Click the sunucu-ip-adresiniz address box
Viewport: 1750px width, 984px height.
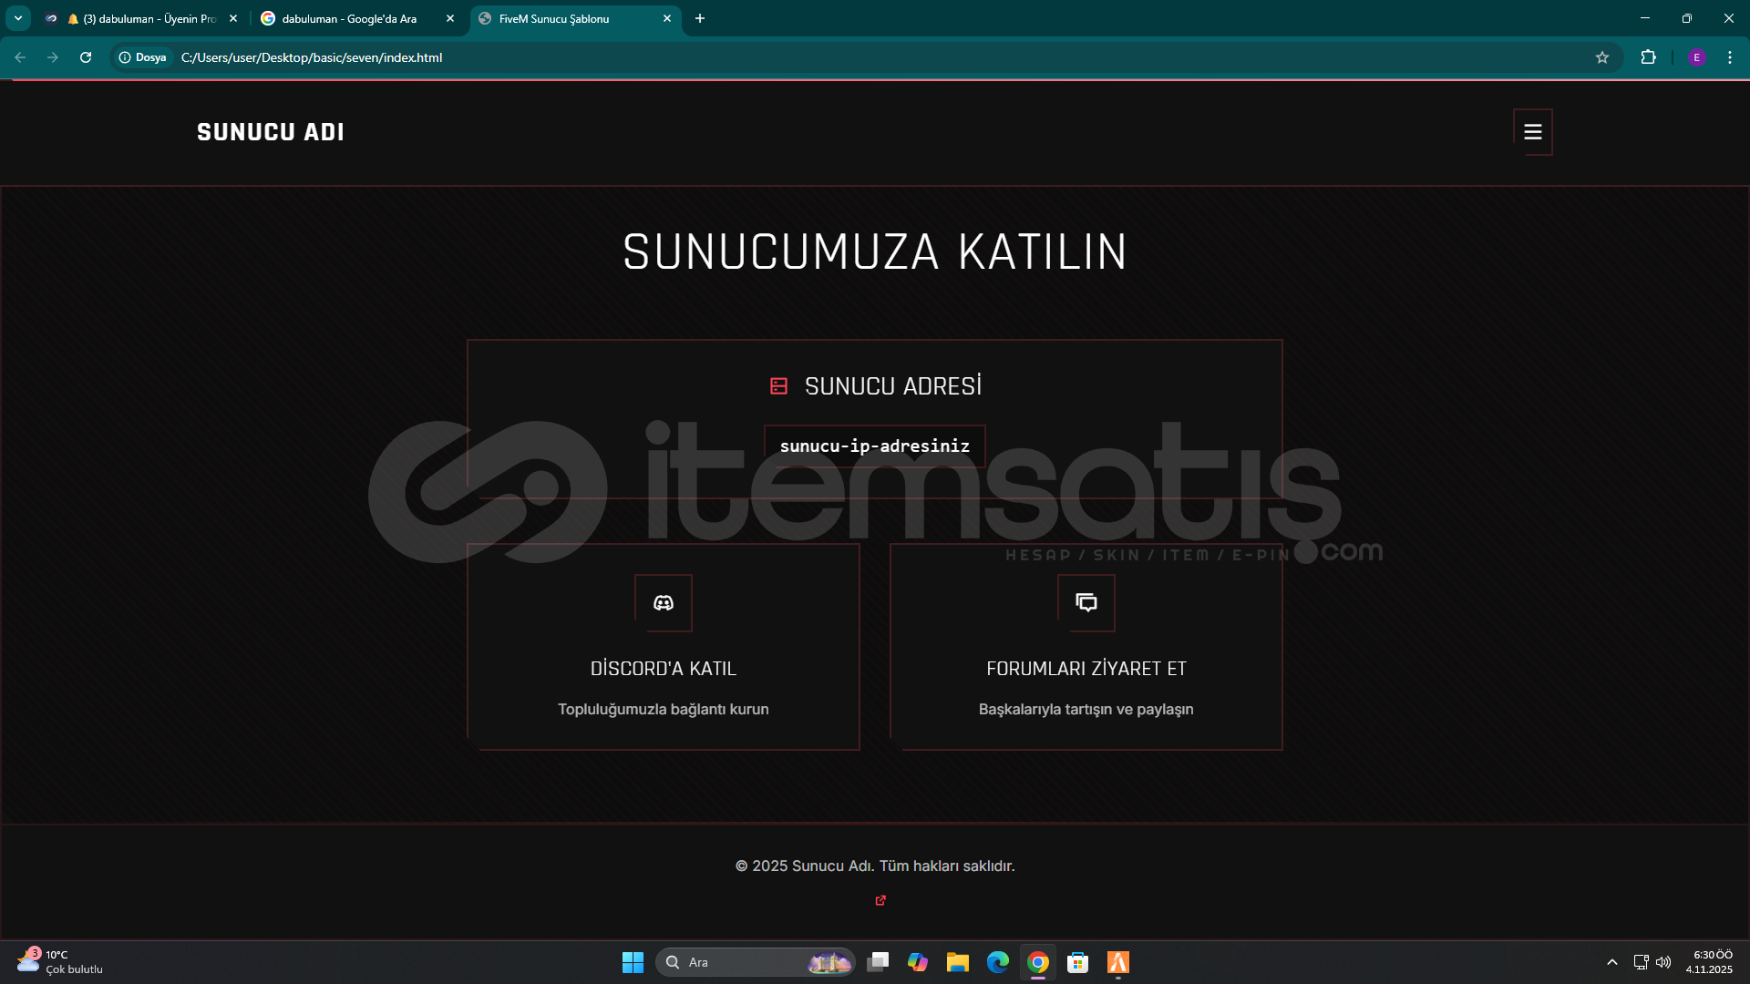[x=874, y=446]
